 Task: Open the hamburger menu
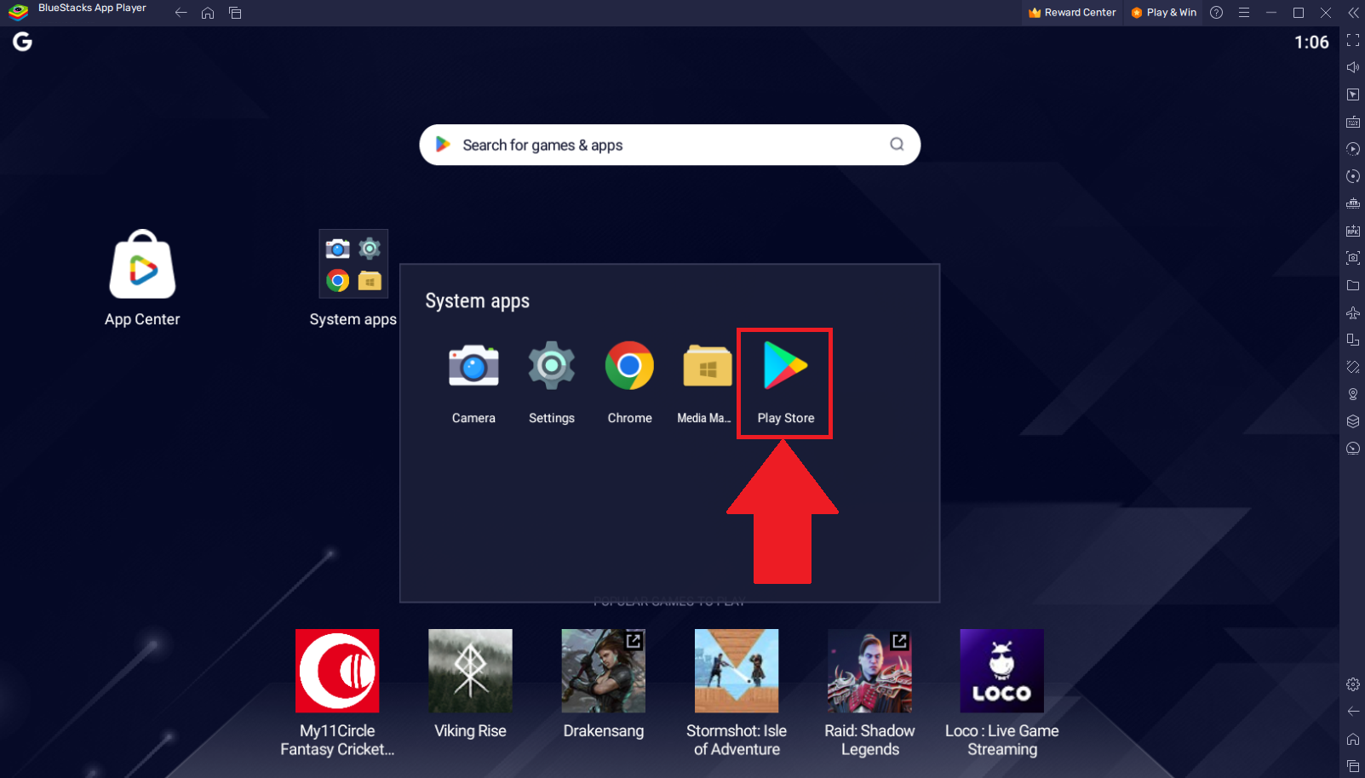click(x=1243, y=13)
